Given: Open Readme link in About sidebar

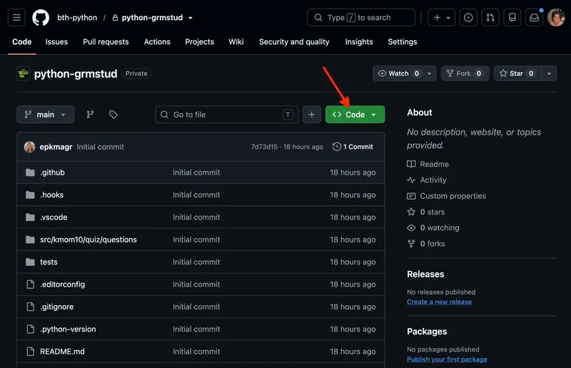Looking at the screenshot, I should (x=428, y=164).
